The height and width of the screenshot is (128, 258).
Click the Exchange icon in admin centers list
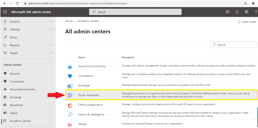(x=70, y=86)
